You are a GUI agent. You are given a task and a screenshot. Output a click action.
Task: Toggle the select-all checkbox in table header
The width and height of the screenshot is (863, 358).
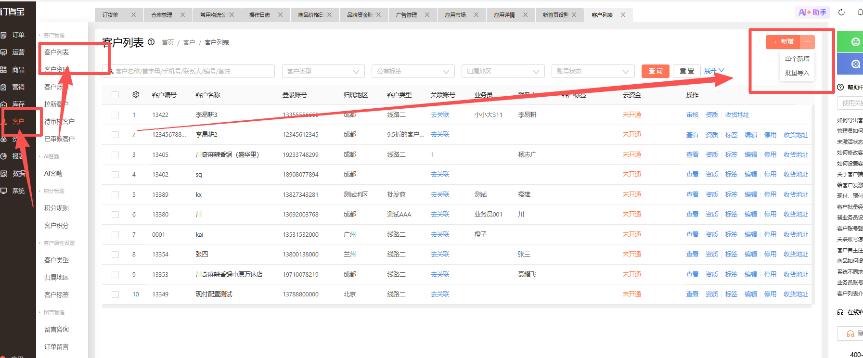coord(115,95)
